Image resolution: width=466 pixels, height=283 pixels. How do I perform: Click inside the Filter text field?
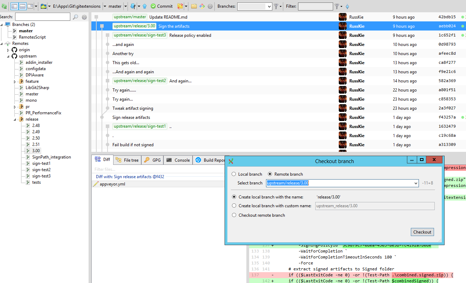coord(315,6)
